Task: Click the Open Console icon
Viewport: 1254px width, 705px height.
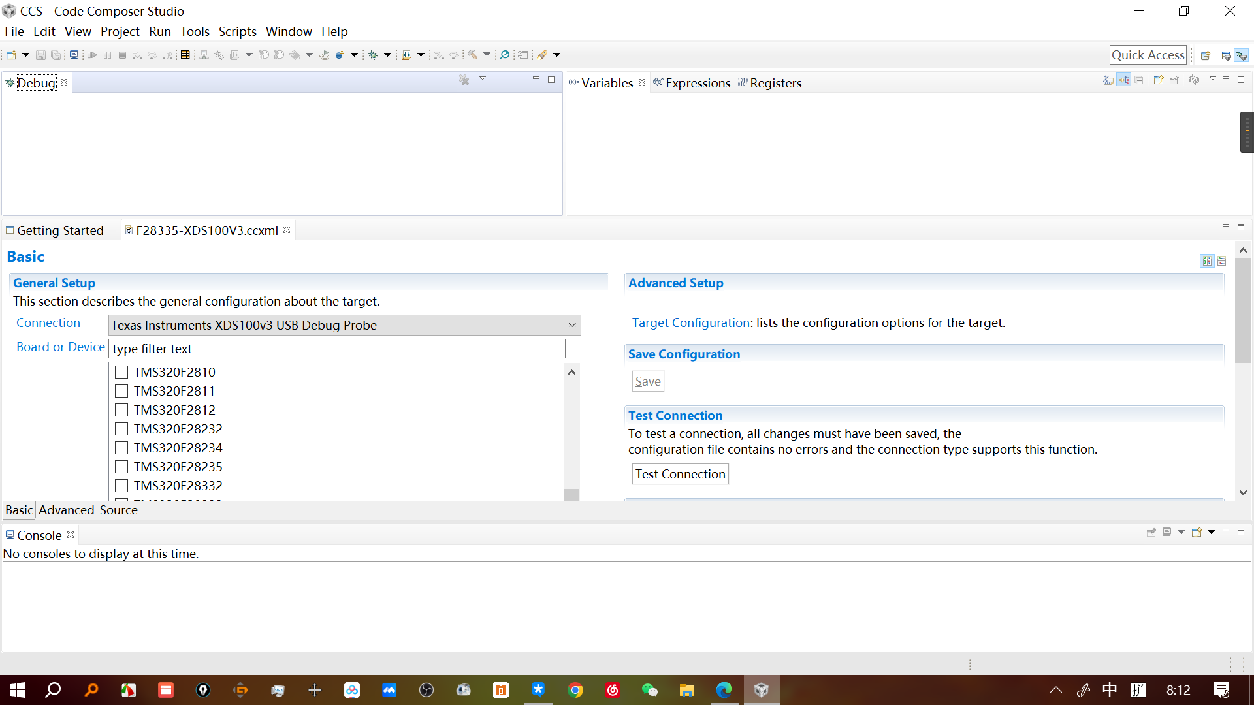Action: tap(1197, 532)
